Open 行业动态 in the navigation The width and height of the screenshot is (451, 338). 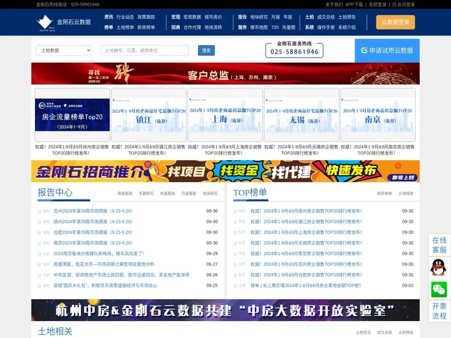(x=125, y=17)
